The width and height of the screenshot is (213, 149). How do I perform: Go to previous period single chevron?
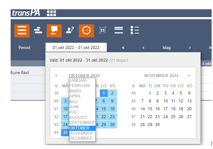pos(143,48)
